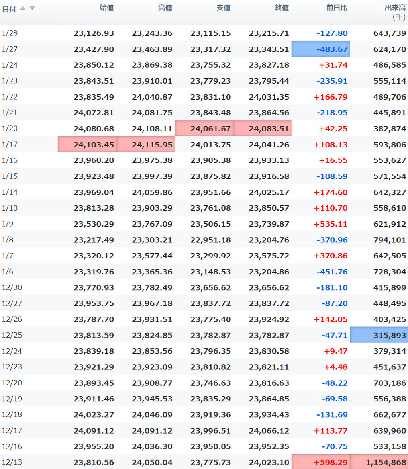The width and height of the screenshot is (408, 469).
Task: Click opening value 23,787.70
Action: [94, 319]
